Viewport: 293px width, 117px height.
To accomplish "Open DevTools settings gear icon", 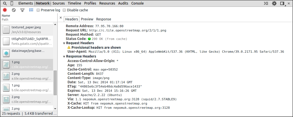I will click(x=274, y=3).
